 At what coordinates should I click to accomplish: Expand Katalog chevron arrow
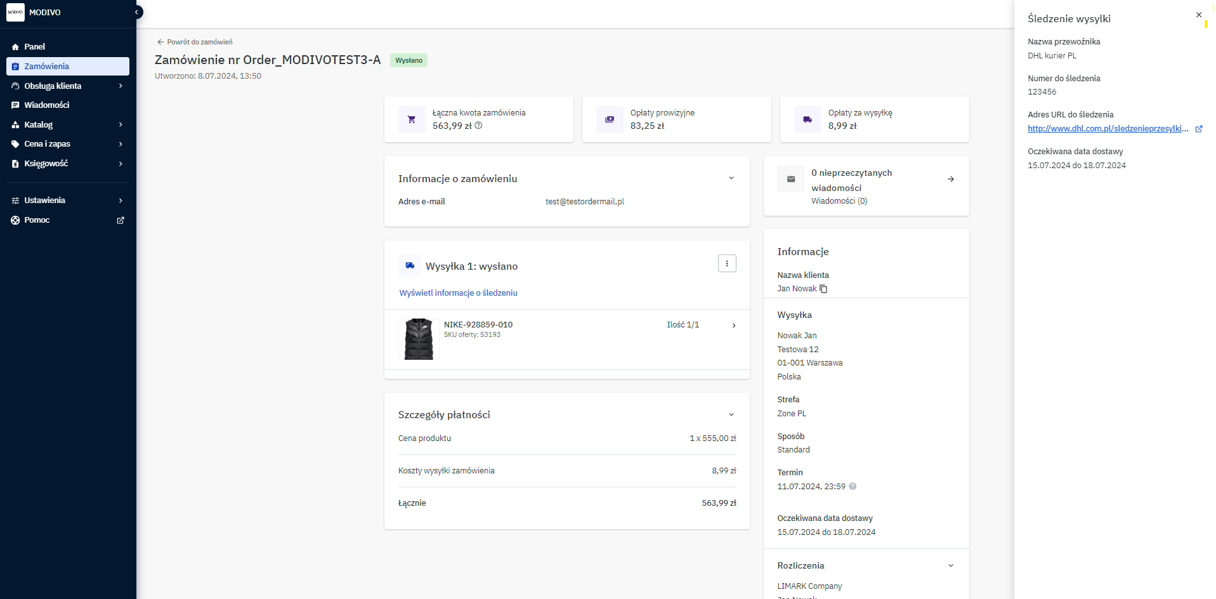(121, 125)
